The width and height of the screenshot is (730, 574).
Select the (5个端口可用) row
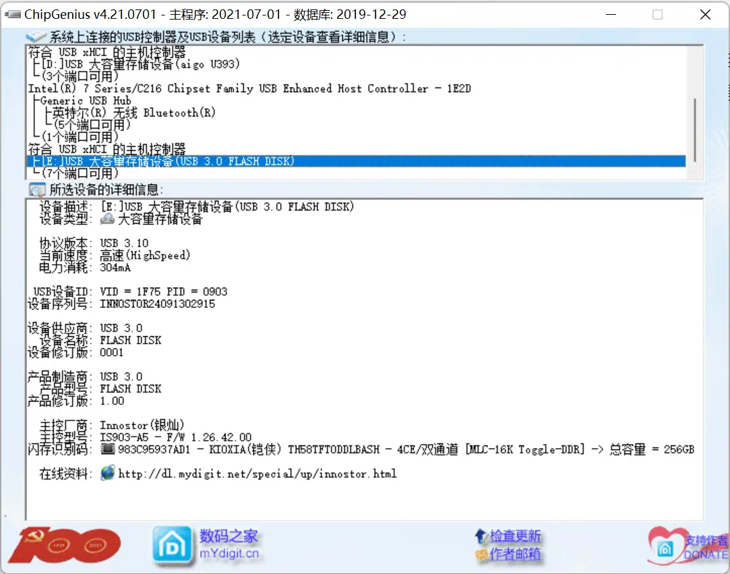tap(92, 125)
